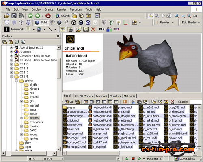Expand the CS 1.0 tree node

11,64
